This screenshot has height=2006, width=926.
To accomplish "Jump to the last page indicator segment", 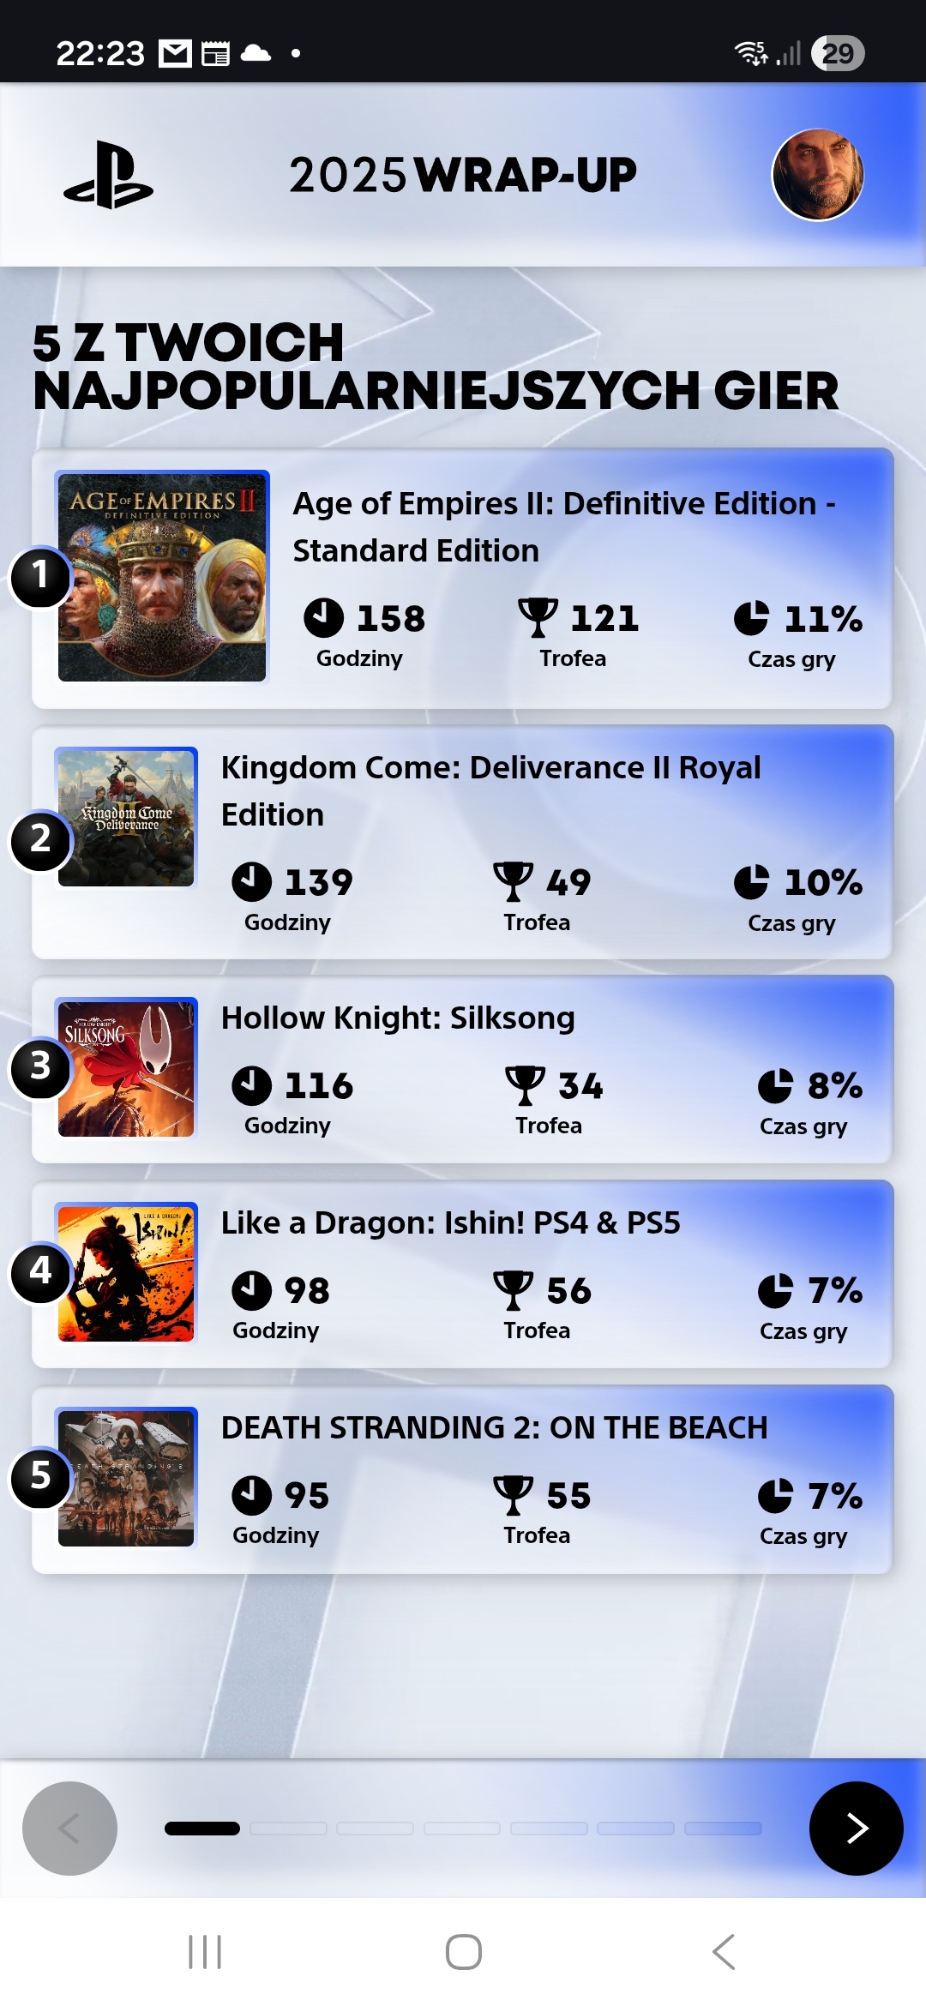I will [723, 1829].
